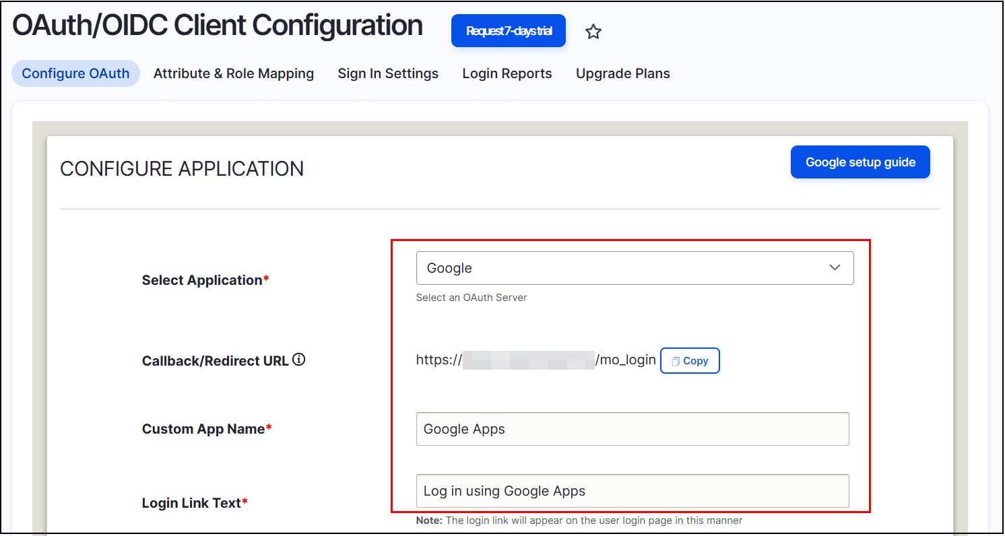
Task: Click the Select an OAuth Server helper text
Action: coord(472,297)
